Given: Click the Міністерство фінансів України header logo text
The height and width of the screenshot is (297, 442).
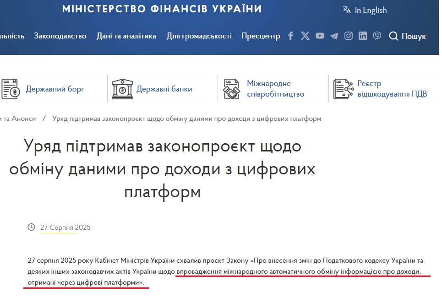Looking at the screenshot, I should point(162,8).
